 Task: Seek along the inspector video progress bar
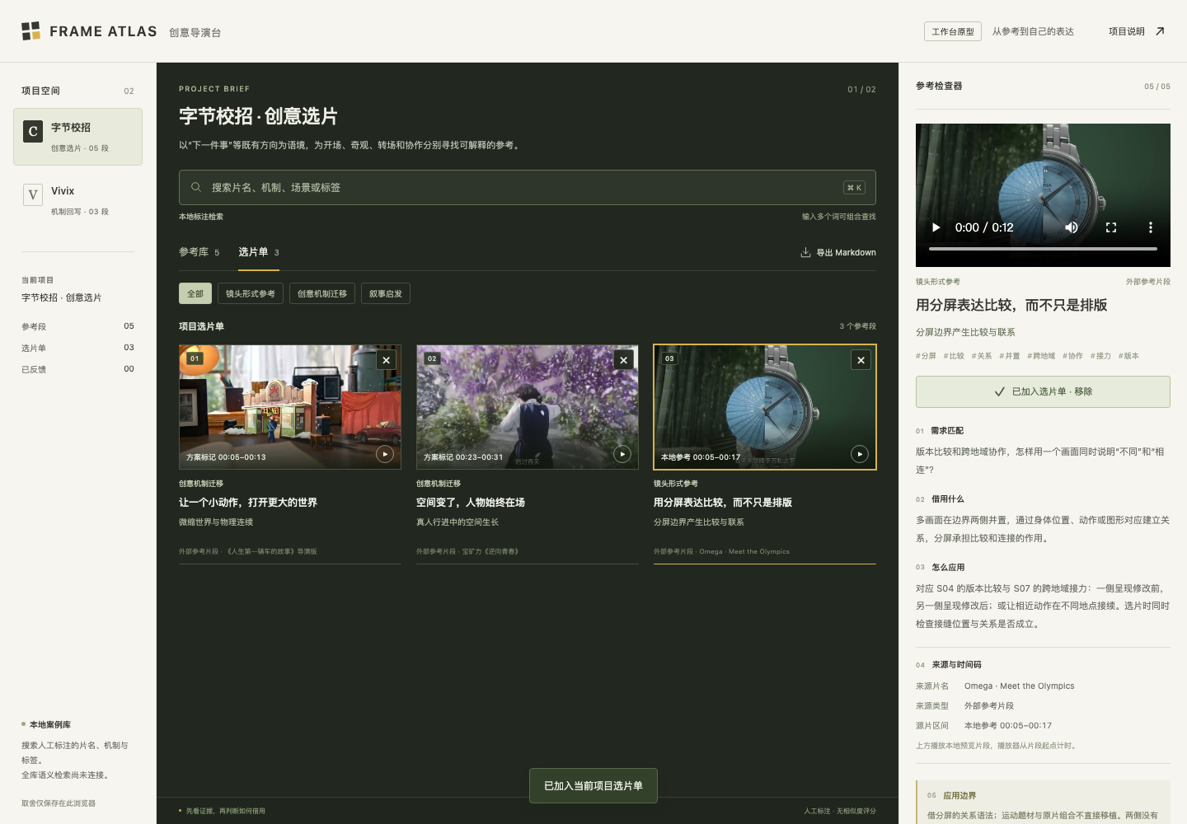click(x=1043, y=248)
